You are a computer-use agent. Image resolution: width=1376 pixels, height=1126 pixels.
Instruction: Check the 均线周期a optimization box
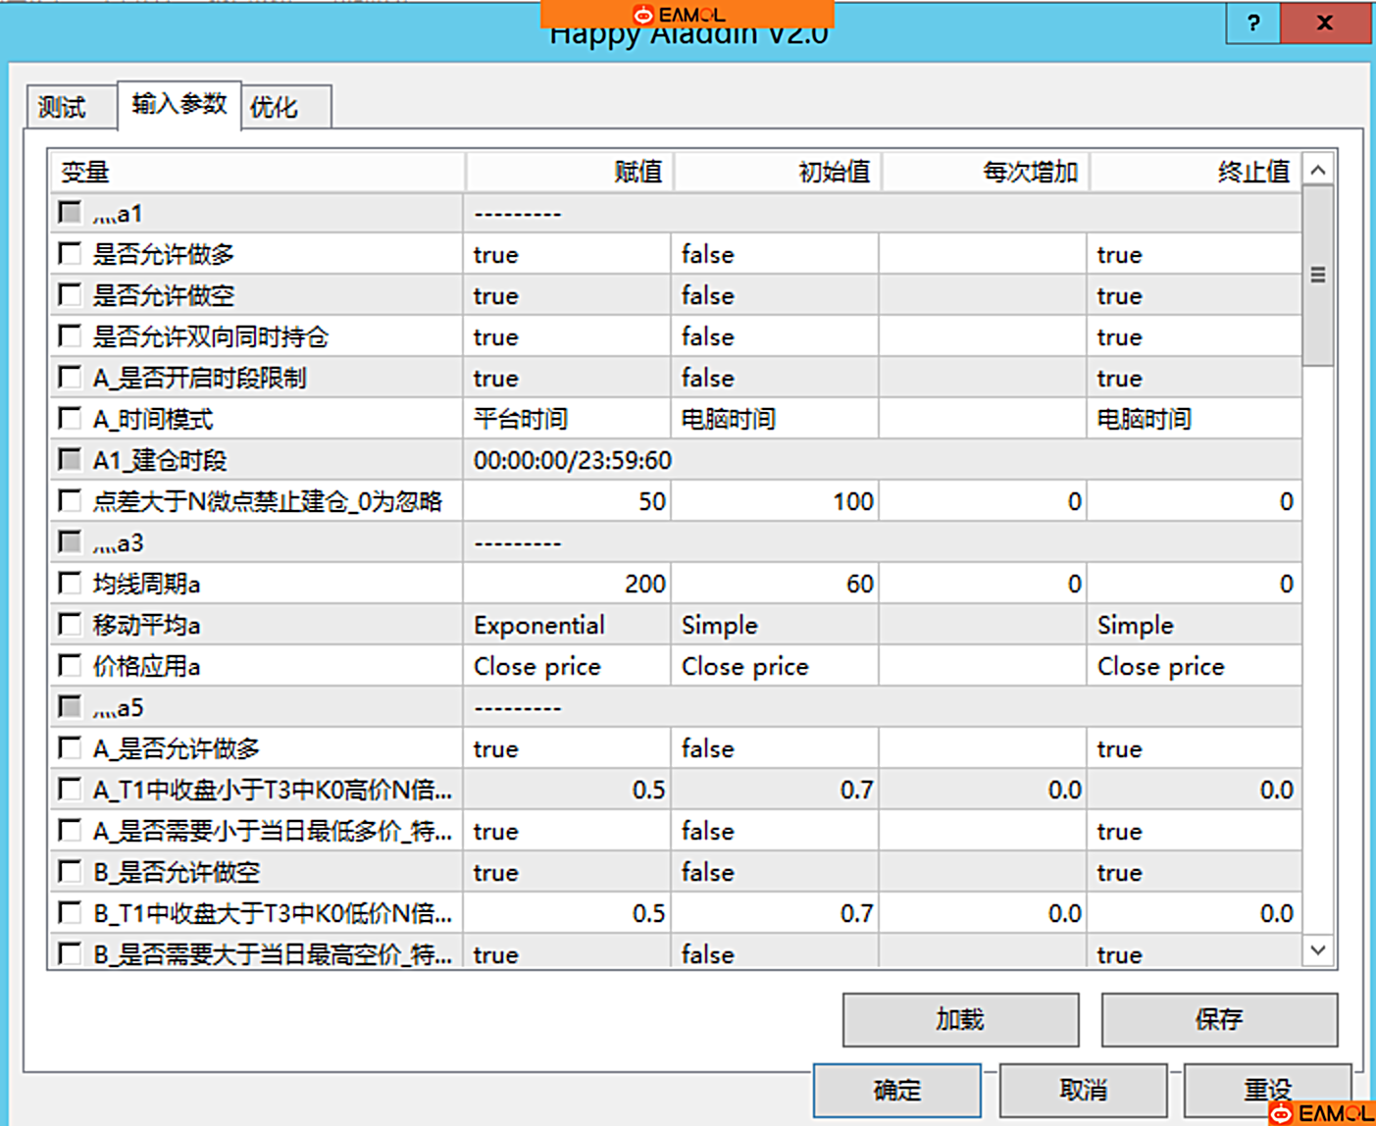click(70, 584)
